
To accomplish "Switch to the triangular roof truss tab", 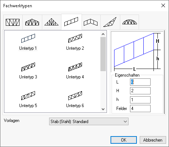I will click(x=52, y=22).
